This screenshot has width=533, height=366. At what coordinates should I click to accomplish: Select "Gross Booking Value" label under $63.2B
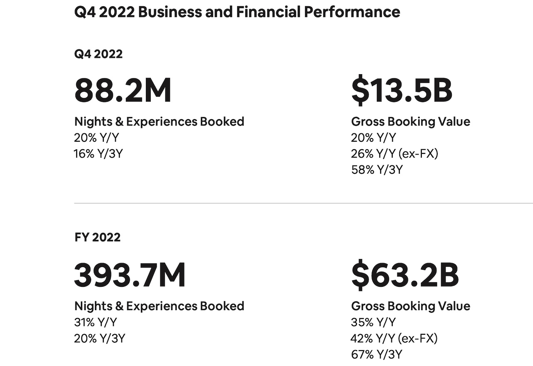pyautogui.click(x=411, y=306)
